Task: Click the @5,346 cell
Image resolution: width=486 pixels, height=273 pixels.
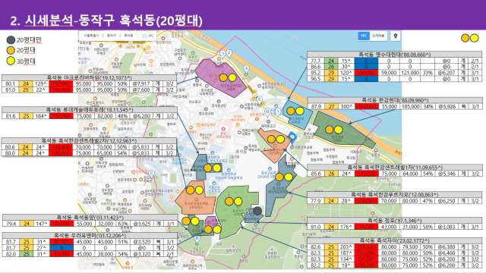Action: tap(447, 174)
